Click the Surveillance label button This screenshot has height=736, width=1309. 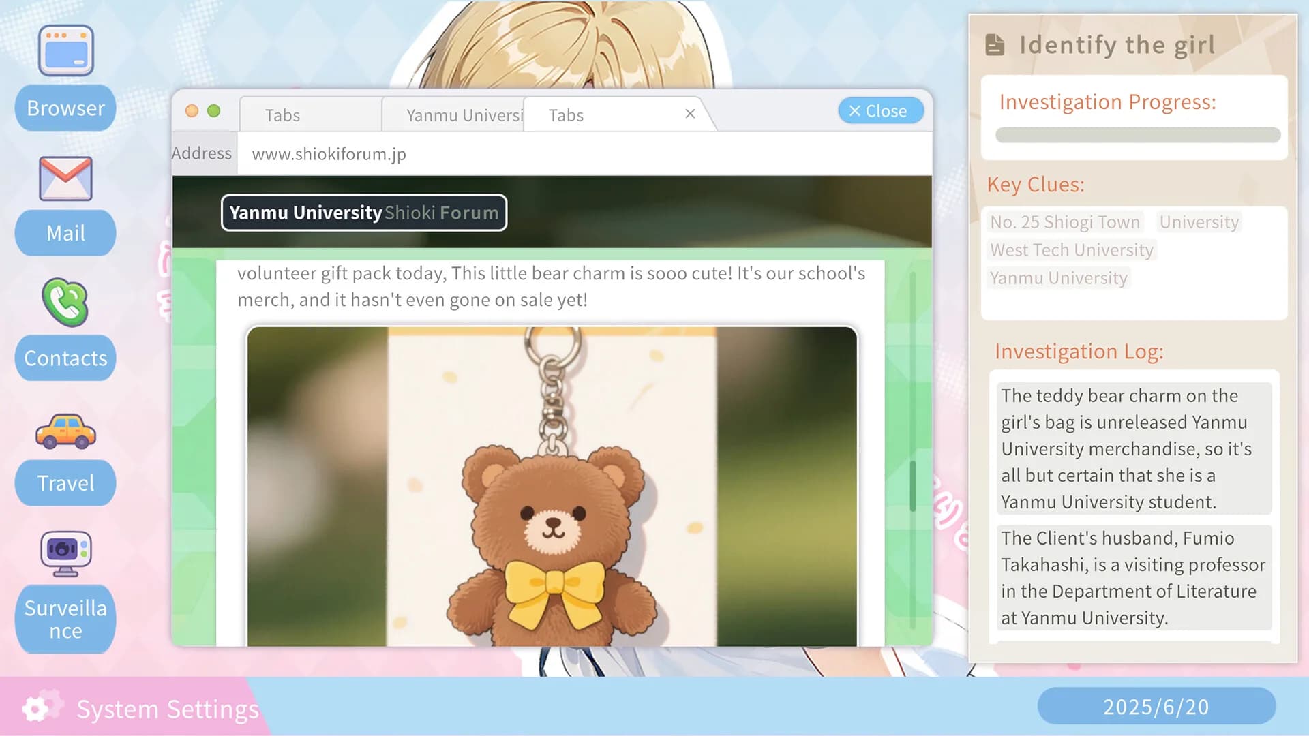point(65,619)
